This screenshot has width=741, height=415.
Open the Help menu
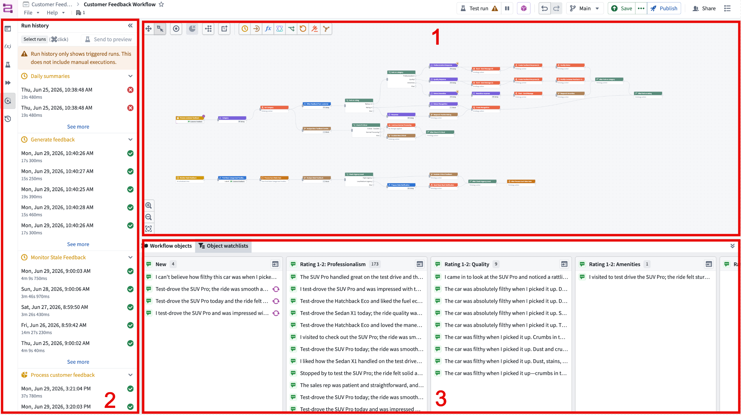tap(56, 13)
